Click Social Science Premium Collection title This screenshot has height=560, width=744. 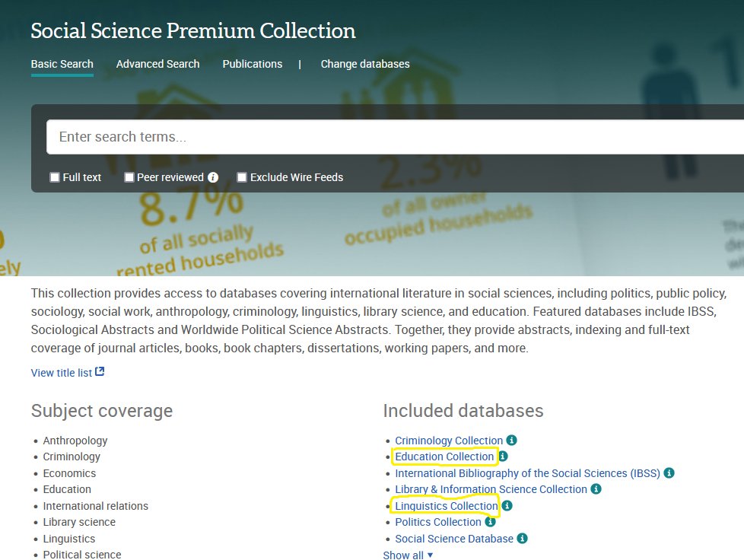193,31
